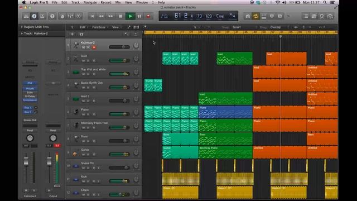
Task: Click the Rewind transport button
Action: click(x=101, y=16)
